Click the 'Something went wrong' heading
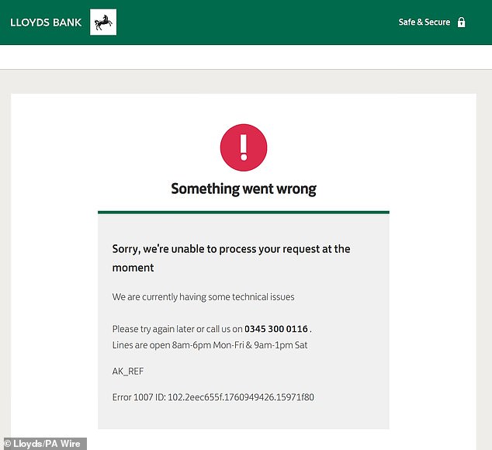 [243, 189]
